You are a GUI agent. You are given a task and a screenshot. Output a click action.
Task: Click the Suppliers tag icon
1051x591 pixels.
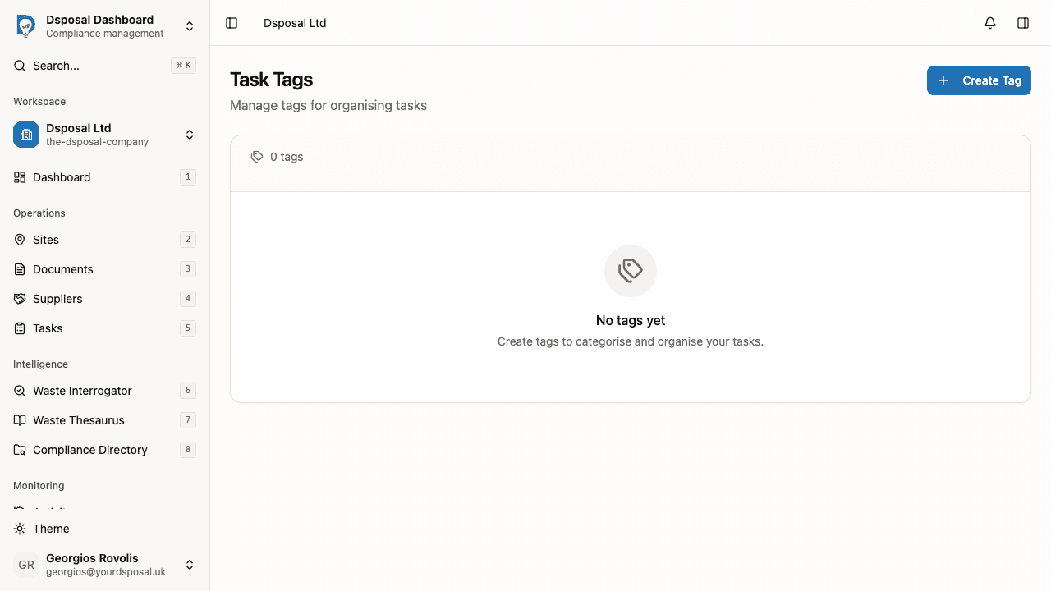[x=19, y=299]
